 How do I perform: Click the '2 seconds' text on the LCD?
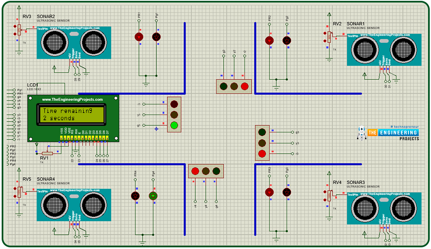(x=59, y=118)
